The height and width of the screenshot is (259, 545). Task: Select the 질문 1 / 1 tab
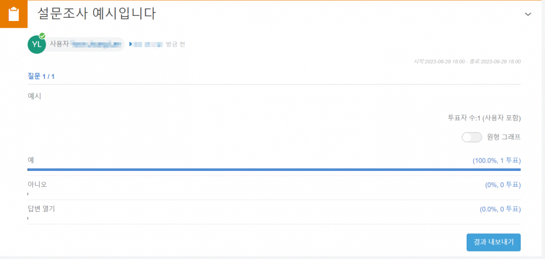(x=41, y=76)
